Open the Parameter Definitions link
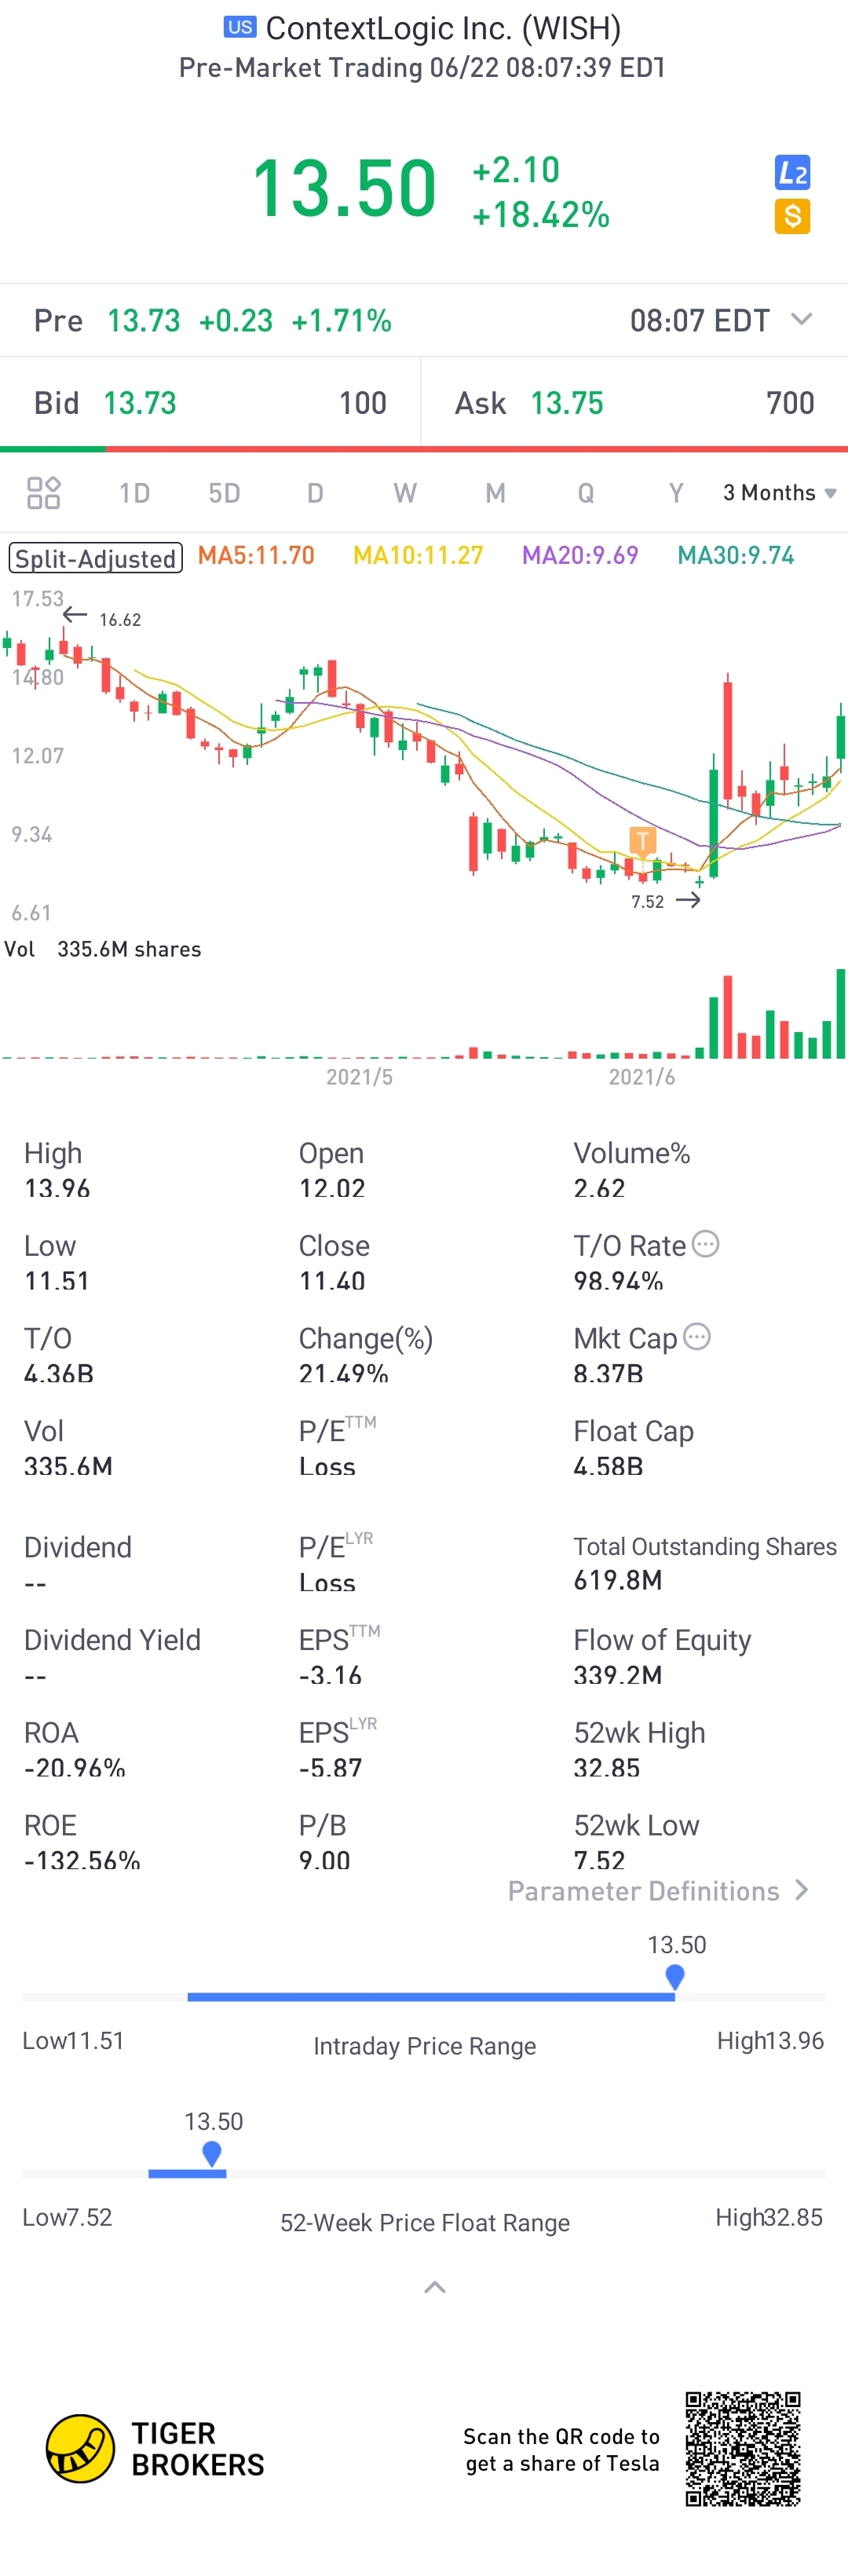 point(658,1891)
